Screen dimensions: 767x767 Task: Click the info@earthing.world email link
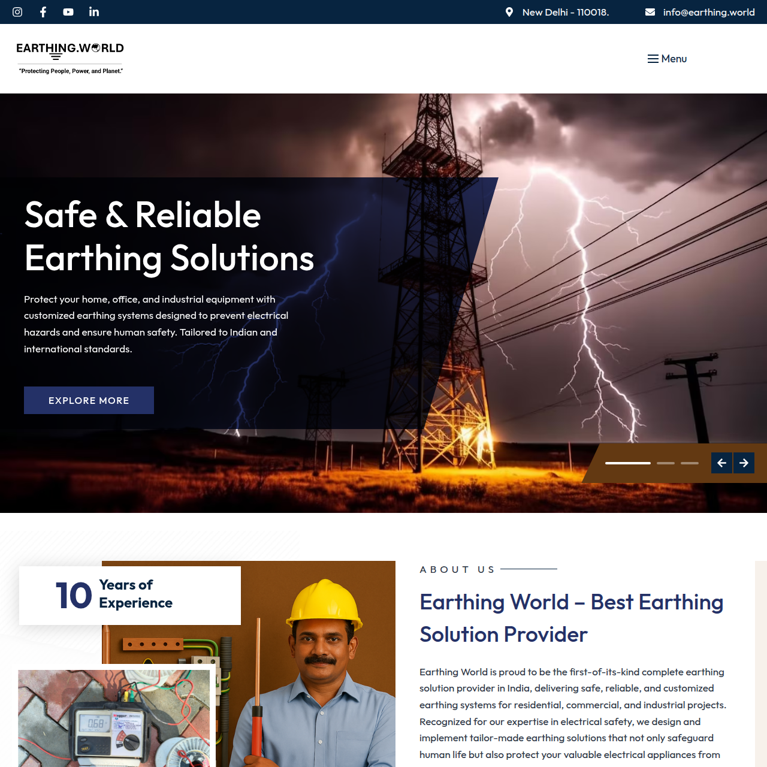pos(709,12)
